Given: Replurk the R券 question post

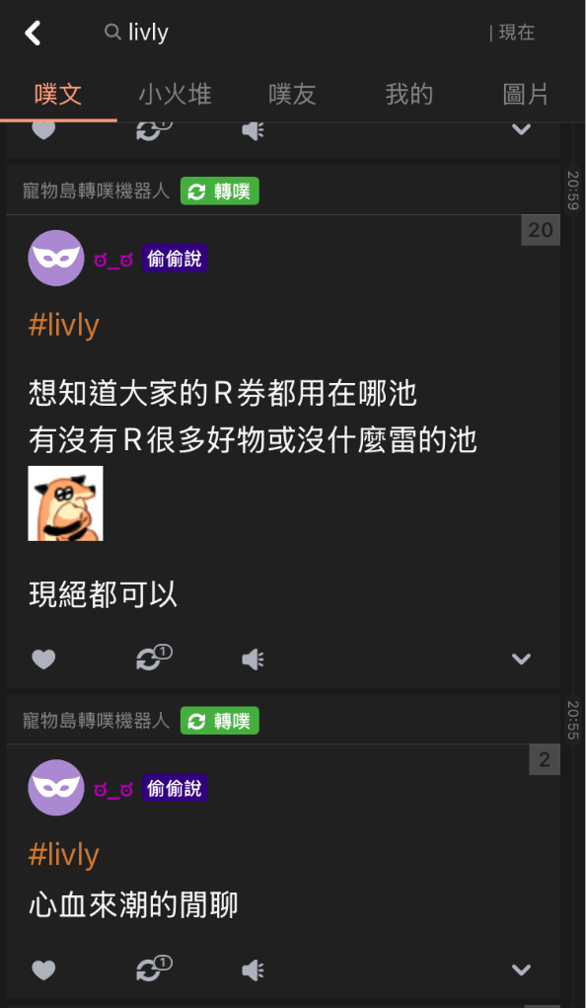Looking at the screenshot, I should click(154, 659).
